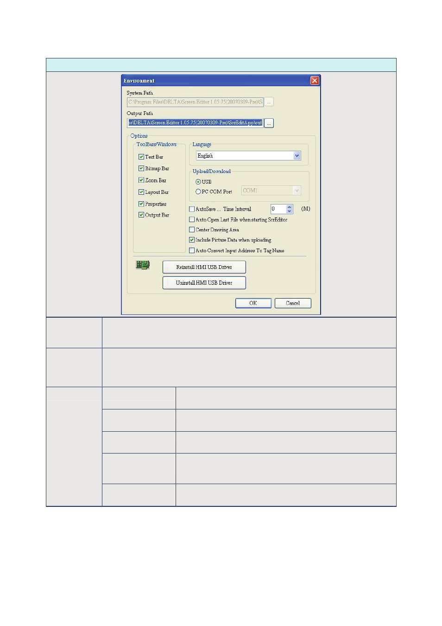This screenshot has width=442, height=626.
Task: Enable Auto Convert Input Address To Tag Name
Action: 192,250
